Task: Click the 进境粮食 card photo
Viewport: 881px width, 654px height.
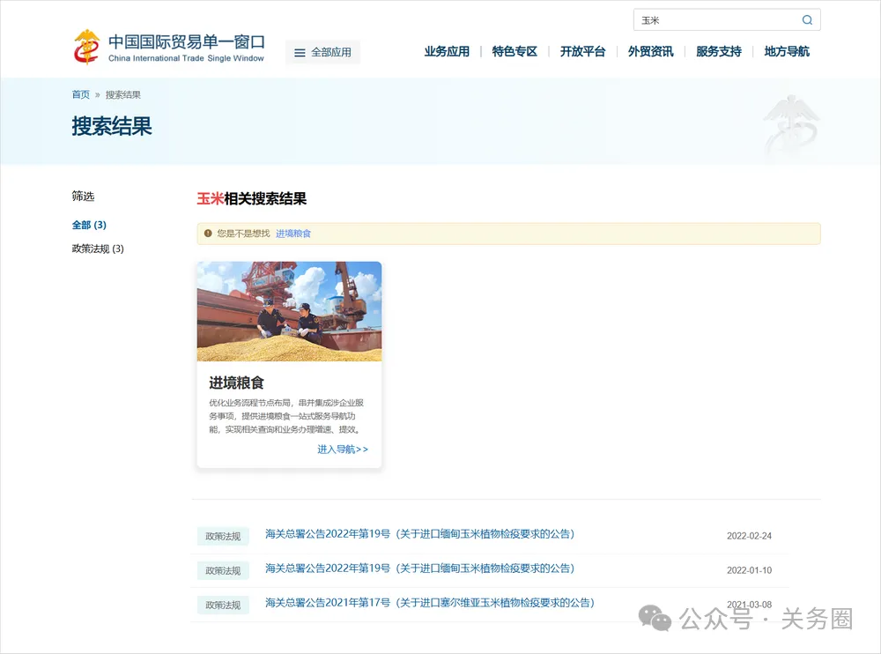Action: coord(289,311)
